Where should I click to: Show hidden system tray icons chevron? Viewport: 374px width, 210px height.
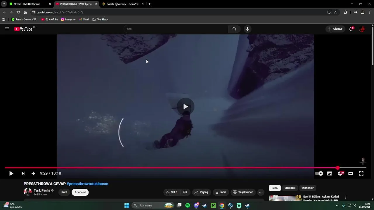click(337, 205)
